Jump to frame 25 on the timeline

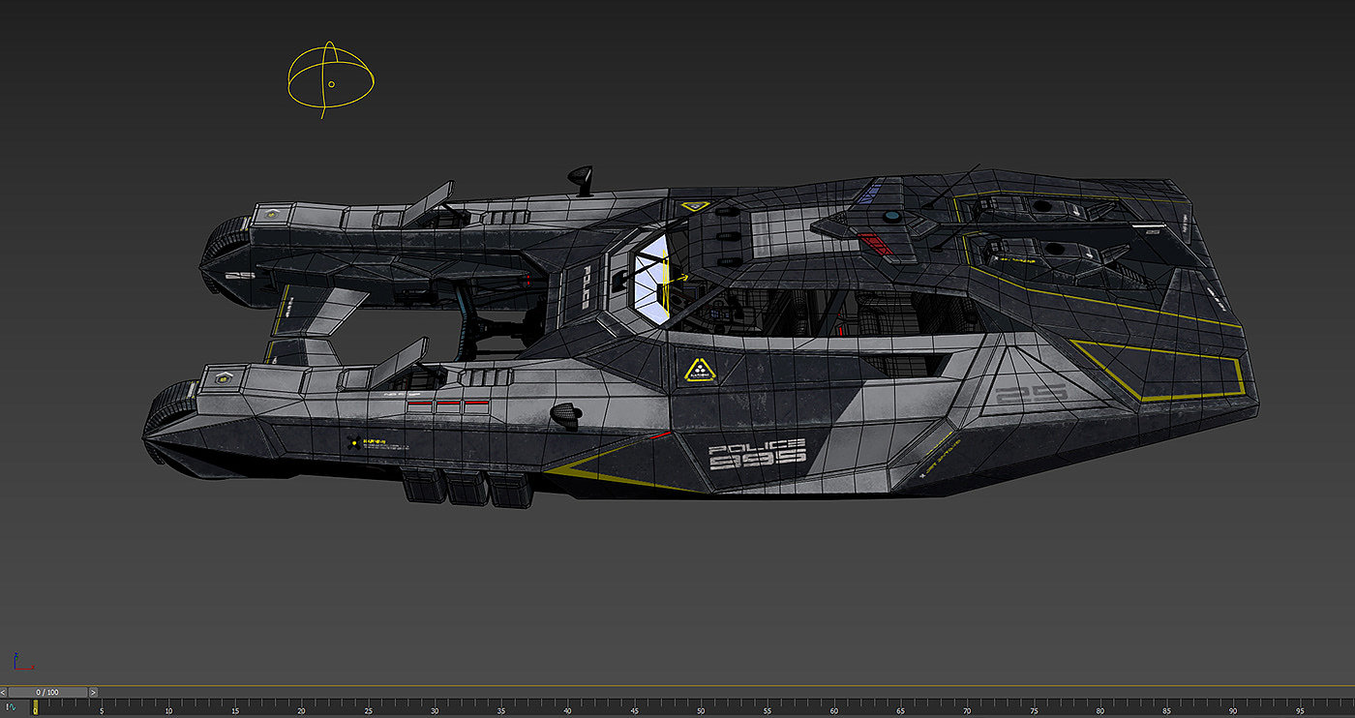coord(368,707)
